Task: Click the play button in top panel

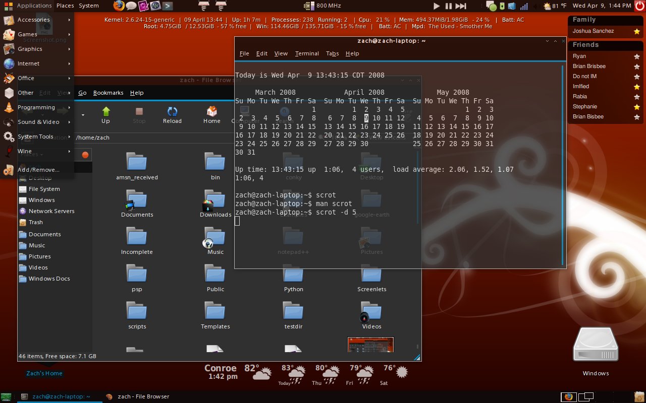Action: click(x=437, y=6)
